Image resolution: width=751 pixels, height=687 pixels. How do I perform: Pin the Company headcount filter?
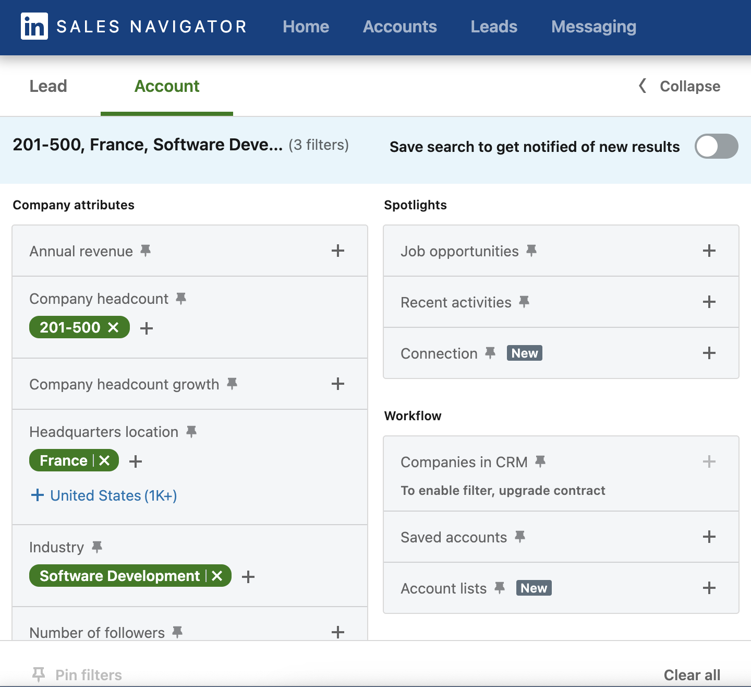181,299
